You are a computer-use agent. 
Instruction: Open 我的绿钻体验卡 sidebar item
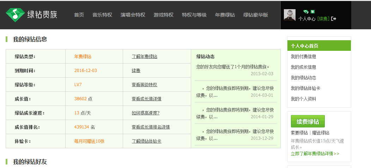[x=305, y=88]
